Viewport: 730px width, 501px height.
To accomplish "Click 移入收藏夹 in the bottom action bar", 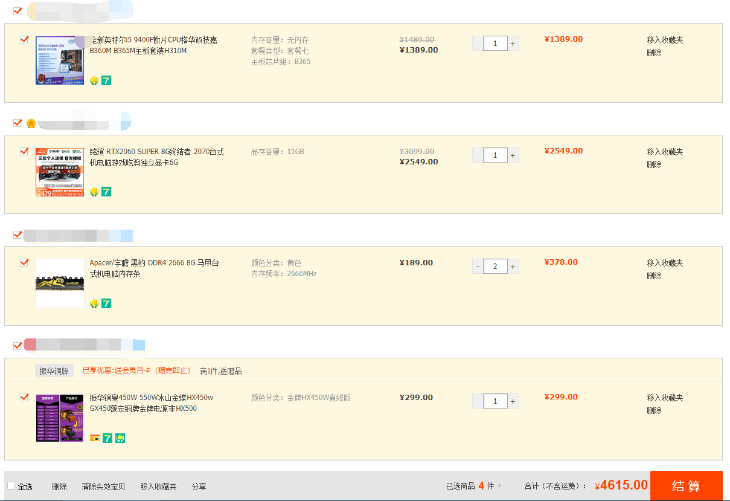I will coord(159,486).
